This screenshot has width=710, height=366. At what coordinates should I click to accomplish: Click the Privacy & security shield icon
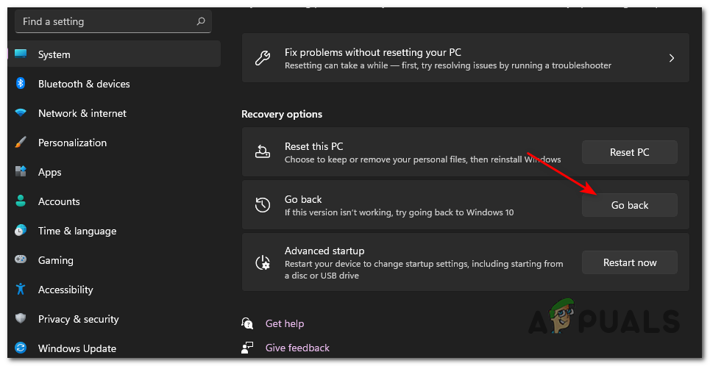tap(21, 319)
